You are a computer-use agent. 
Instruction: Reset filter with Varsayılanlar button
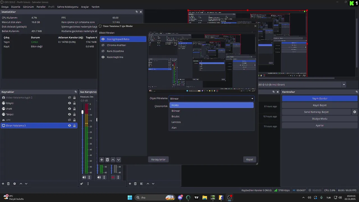point(158,159)
